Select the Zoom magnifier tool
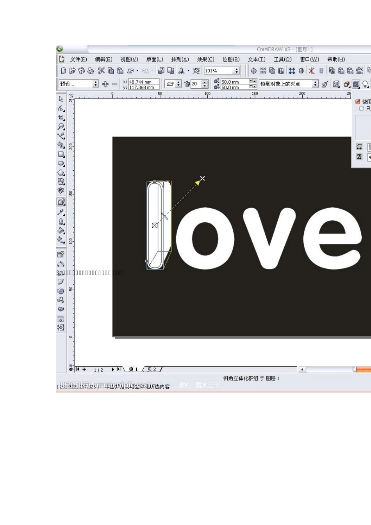371x525 pixels. pyautogui.click(x=61, y=127)
